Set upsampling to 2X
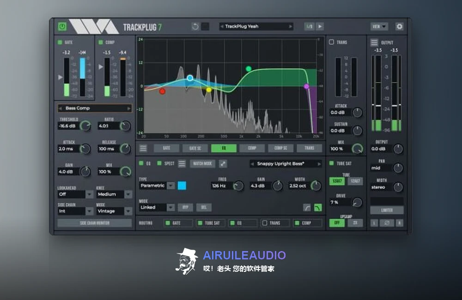Image resolution: width=462 pixels, height=300 pixels. [355, 223]
